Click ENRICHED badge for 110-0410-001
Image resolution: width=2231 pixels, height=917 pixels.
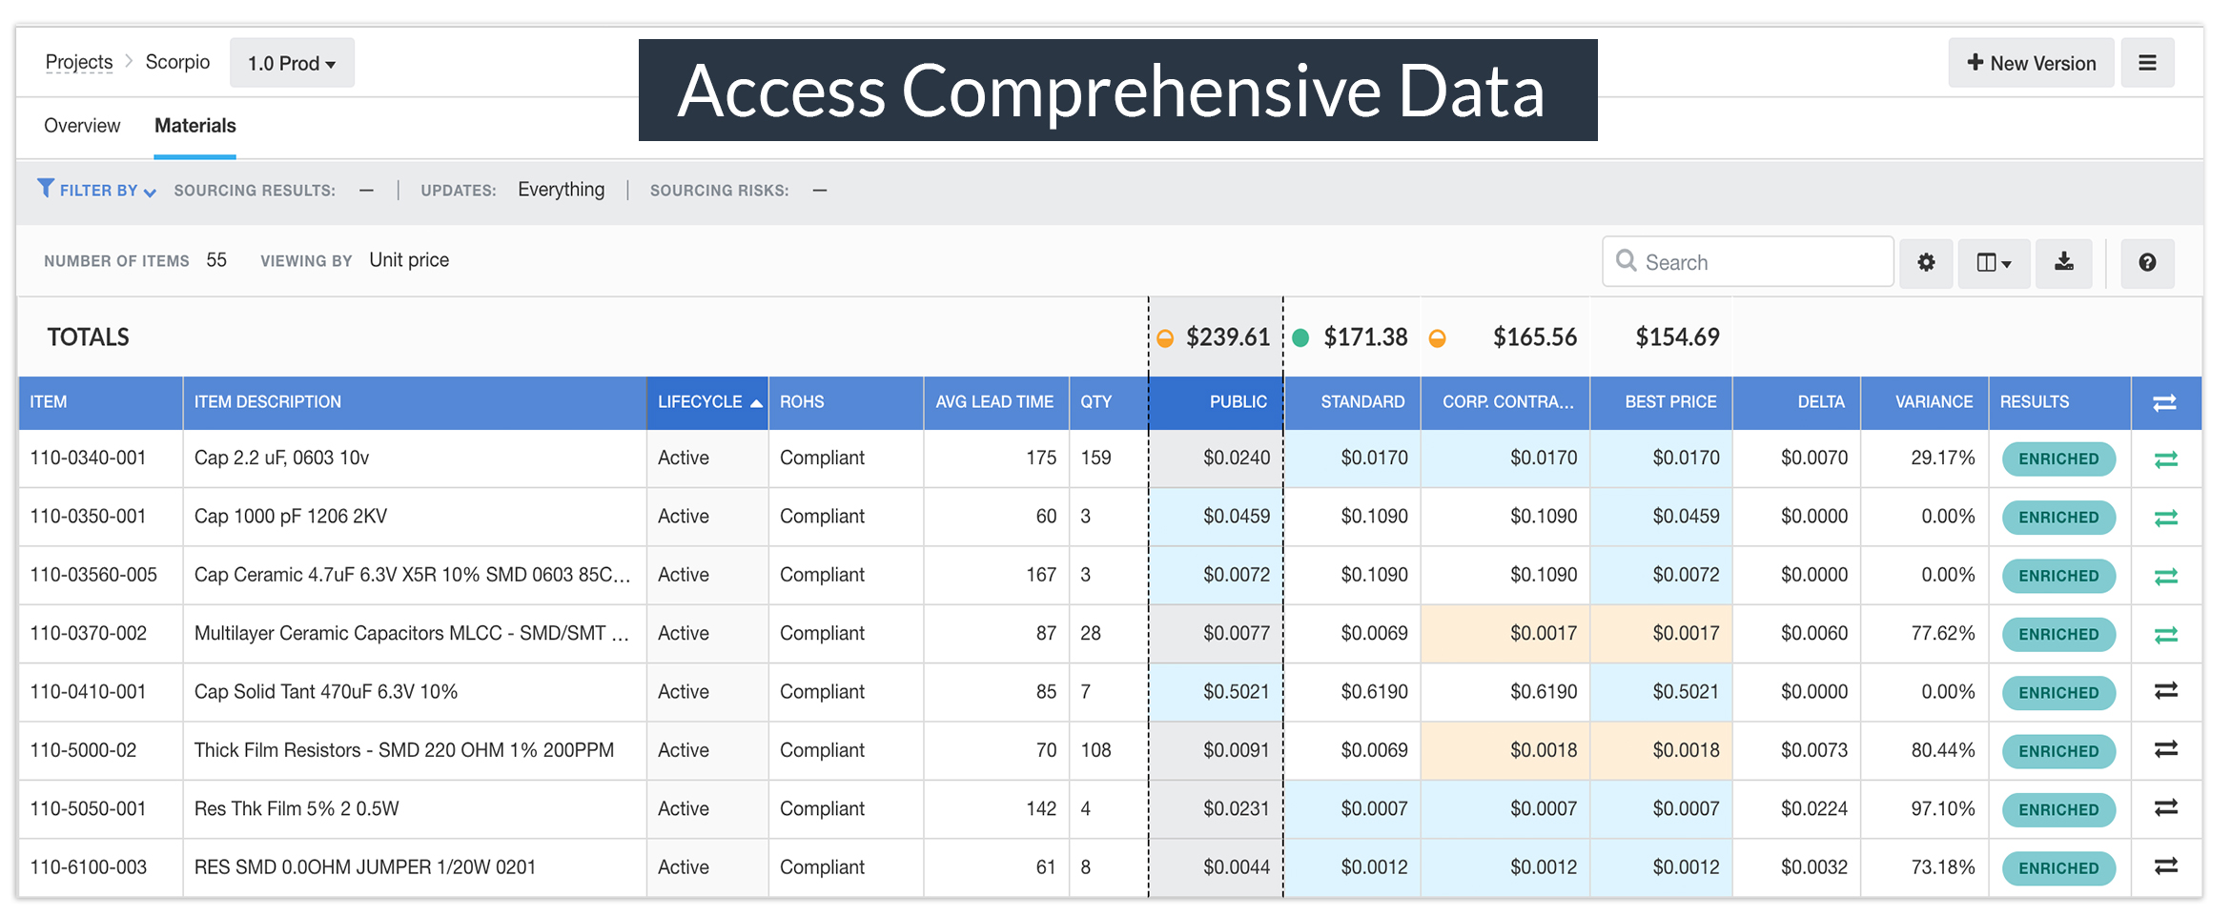[x=2058, y=693]
